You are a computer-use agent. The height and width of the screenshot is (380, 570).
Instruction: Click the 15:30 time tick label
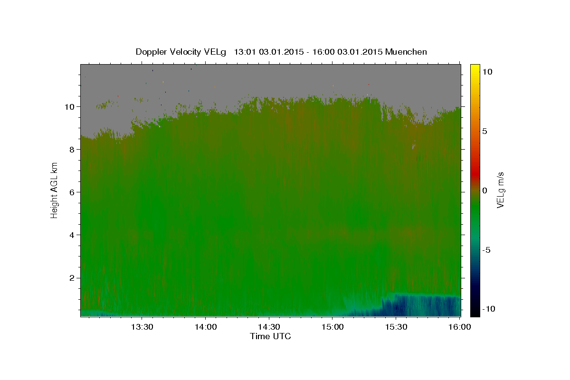click(396, 327)
